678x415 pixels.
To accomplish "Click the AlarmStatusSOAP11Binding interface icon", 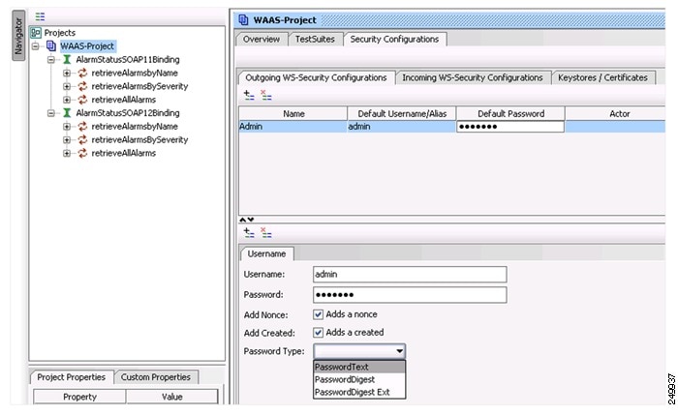I will [x=67, y=59].
